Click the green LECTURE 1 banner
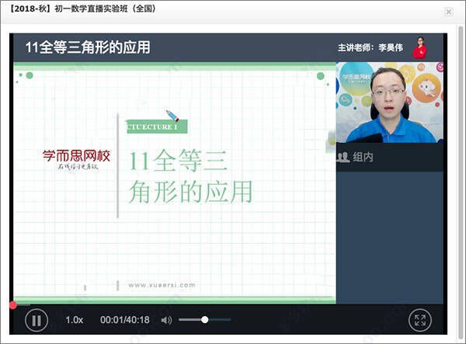 (x=157, y=127)
